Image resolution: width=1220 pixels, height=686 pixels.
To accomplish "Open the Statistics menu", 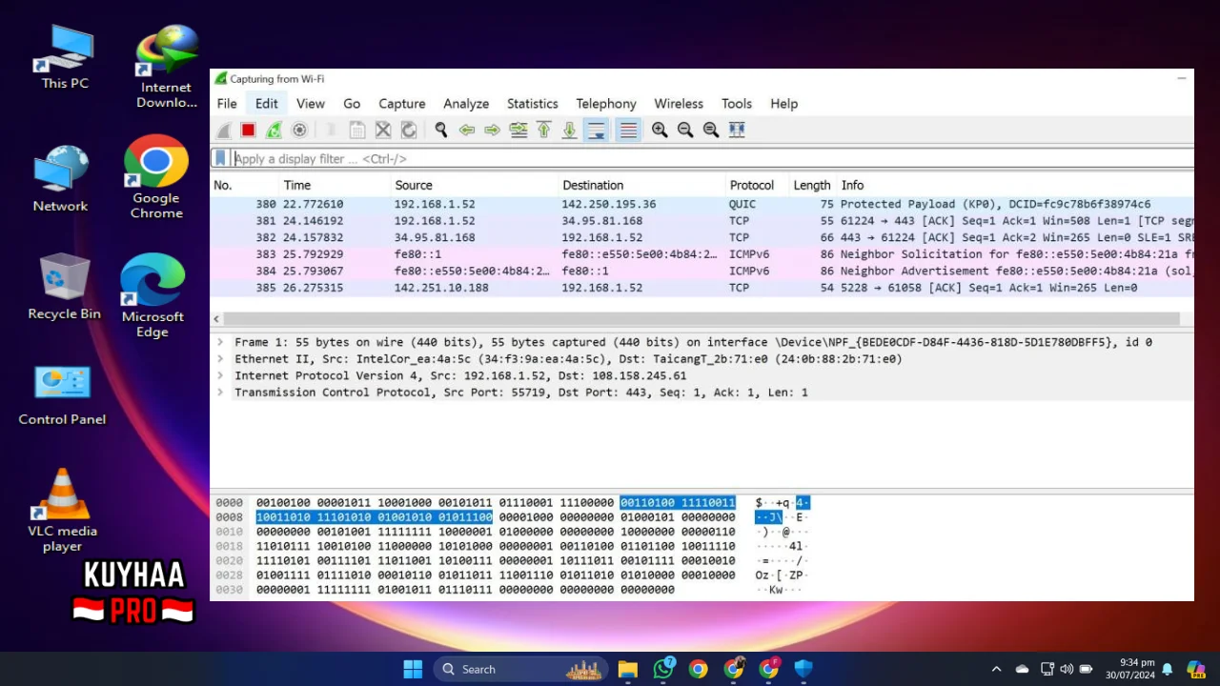I will (533, 104).
